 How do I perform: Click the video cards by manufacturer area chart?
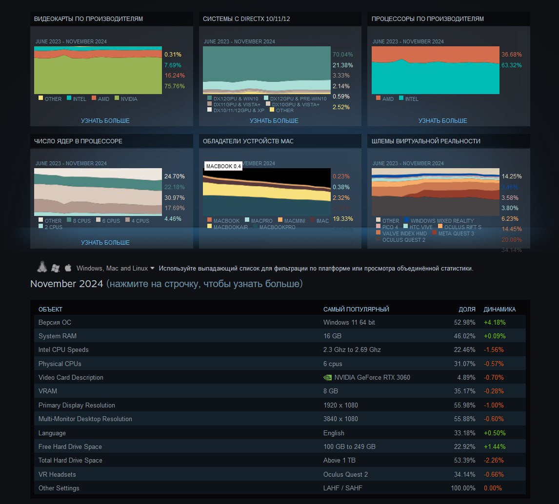(98, 70)
